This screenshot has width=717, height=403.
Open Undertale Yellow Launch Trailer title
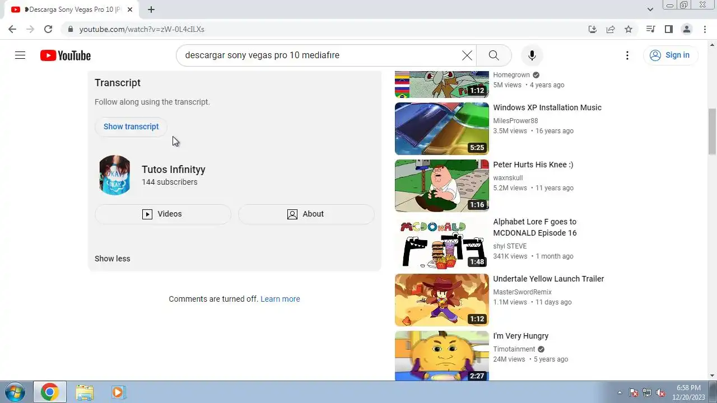tap(548, 279)
